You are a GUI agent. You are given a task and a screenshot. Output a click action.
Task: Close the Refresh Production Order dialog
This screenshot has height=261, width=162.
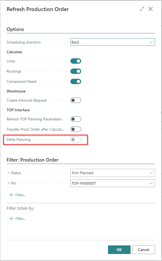point(151,9)
